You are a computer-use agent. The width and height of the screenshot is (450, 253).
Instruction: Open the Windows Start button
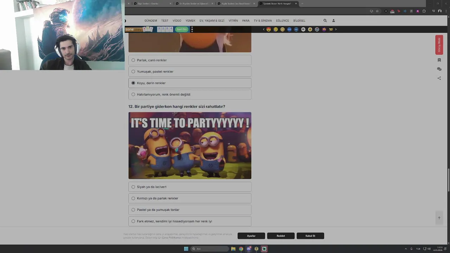coord(186,249)
